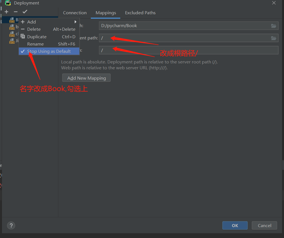Close the Deployment dialog
Screen dimensions: 284x238
click(274, 3)
